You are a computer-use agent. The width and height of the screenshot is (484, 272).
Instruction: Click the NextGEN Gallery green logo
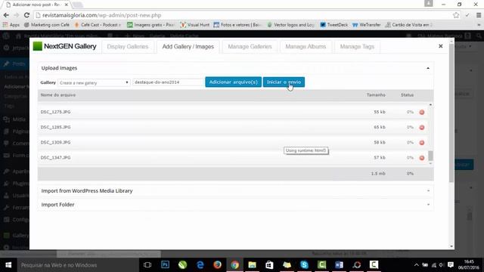38,46
